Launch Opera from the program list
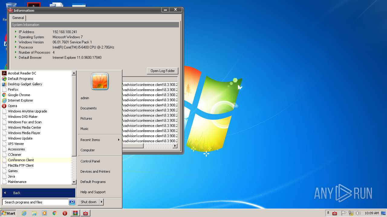This screenshot has width=387, height=217. click(12, 106)
